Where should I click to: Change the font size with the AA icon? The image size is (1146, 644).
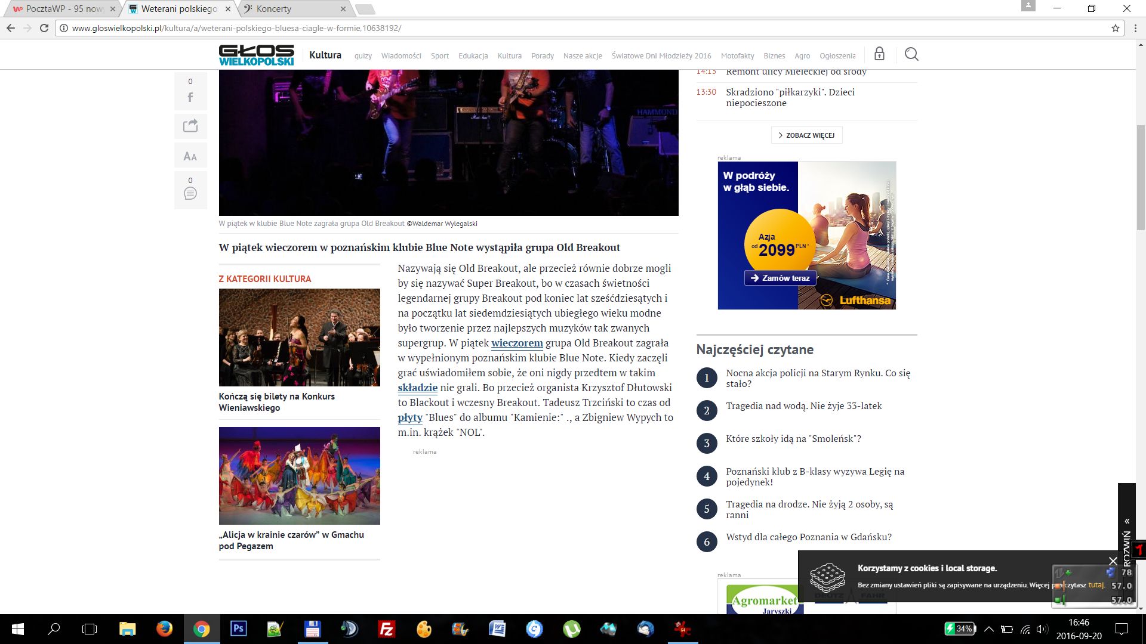[x=190, y=156]
